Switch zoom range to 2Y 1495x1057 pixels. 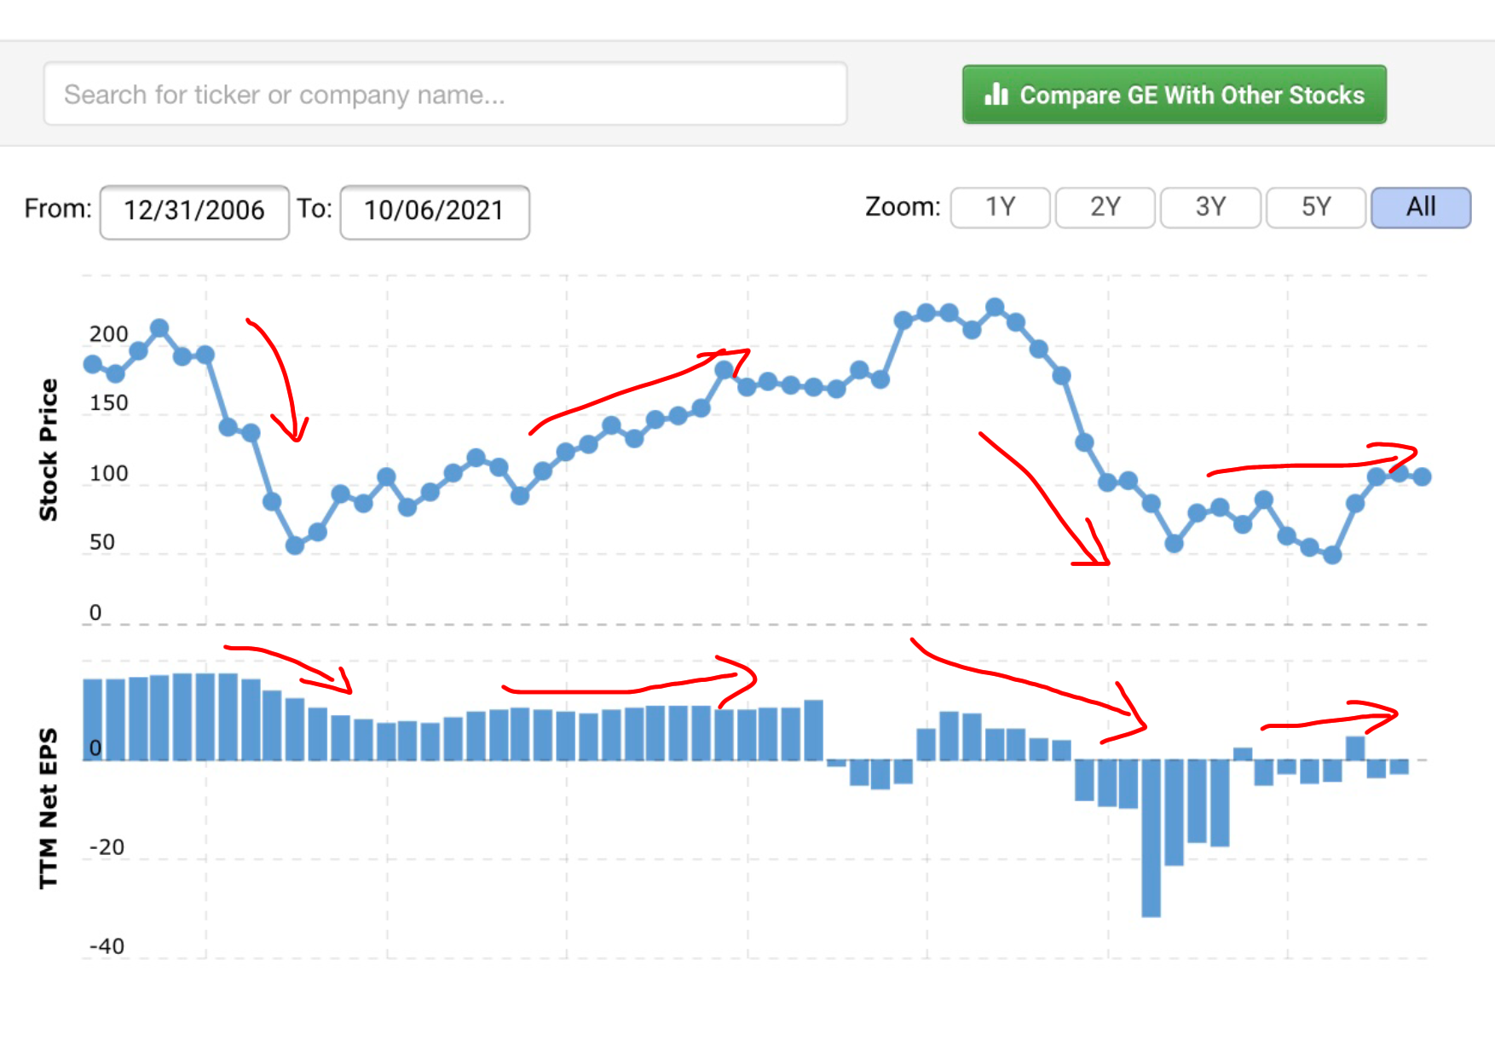click(x=1105, y=207)
